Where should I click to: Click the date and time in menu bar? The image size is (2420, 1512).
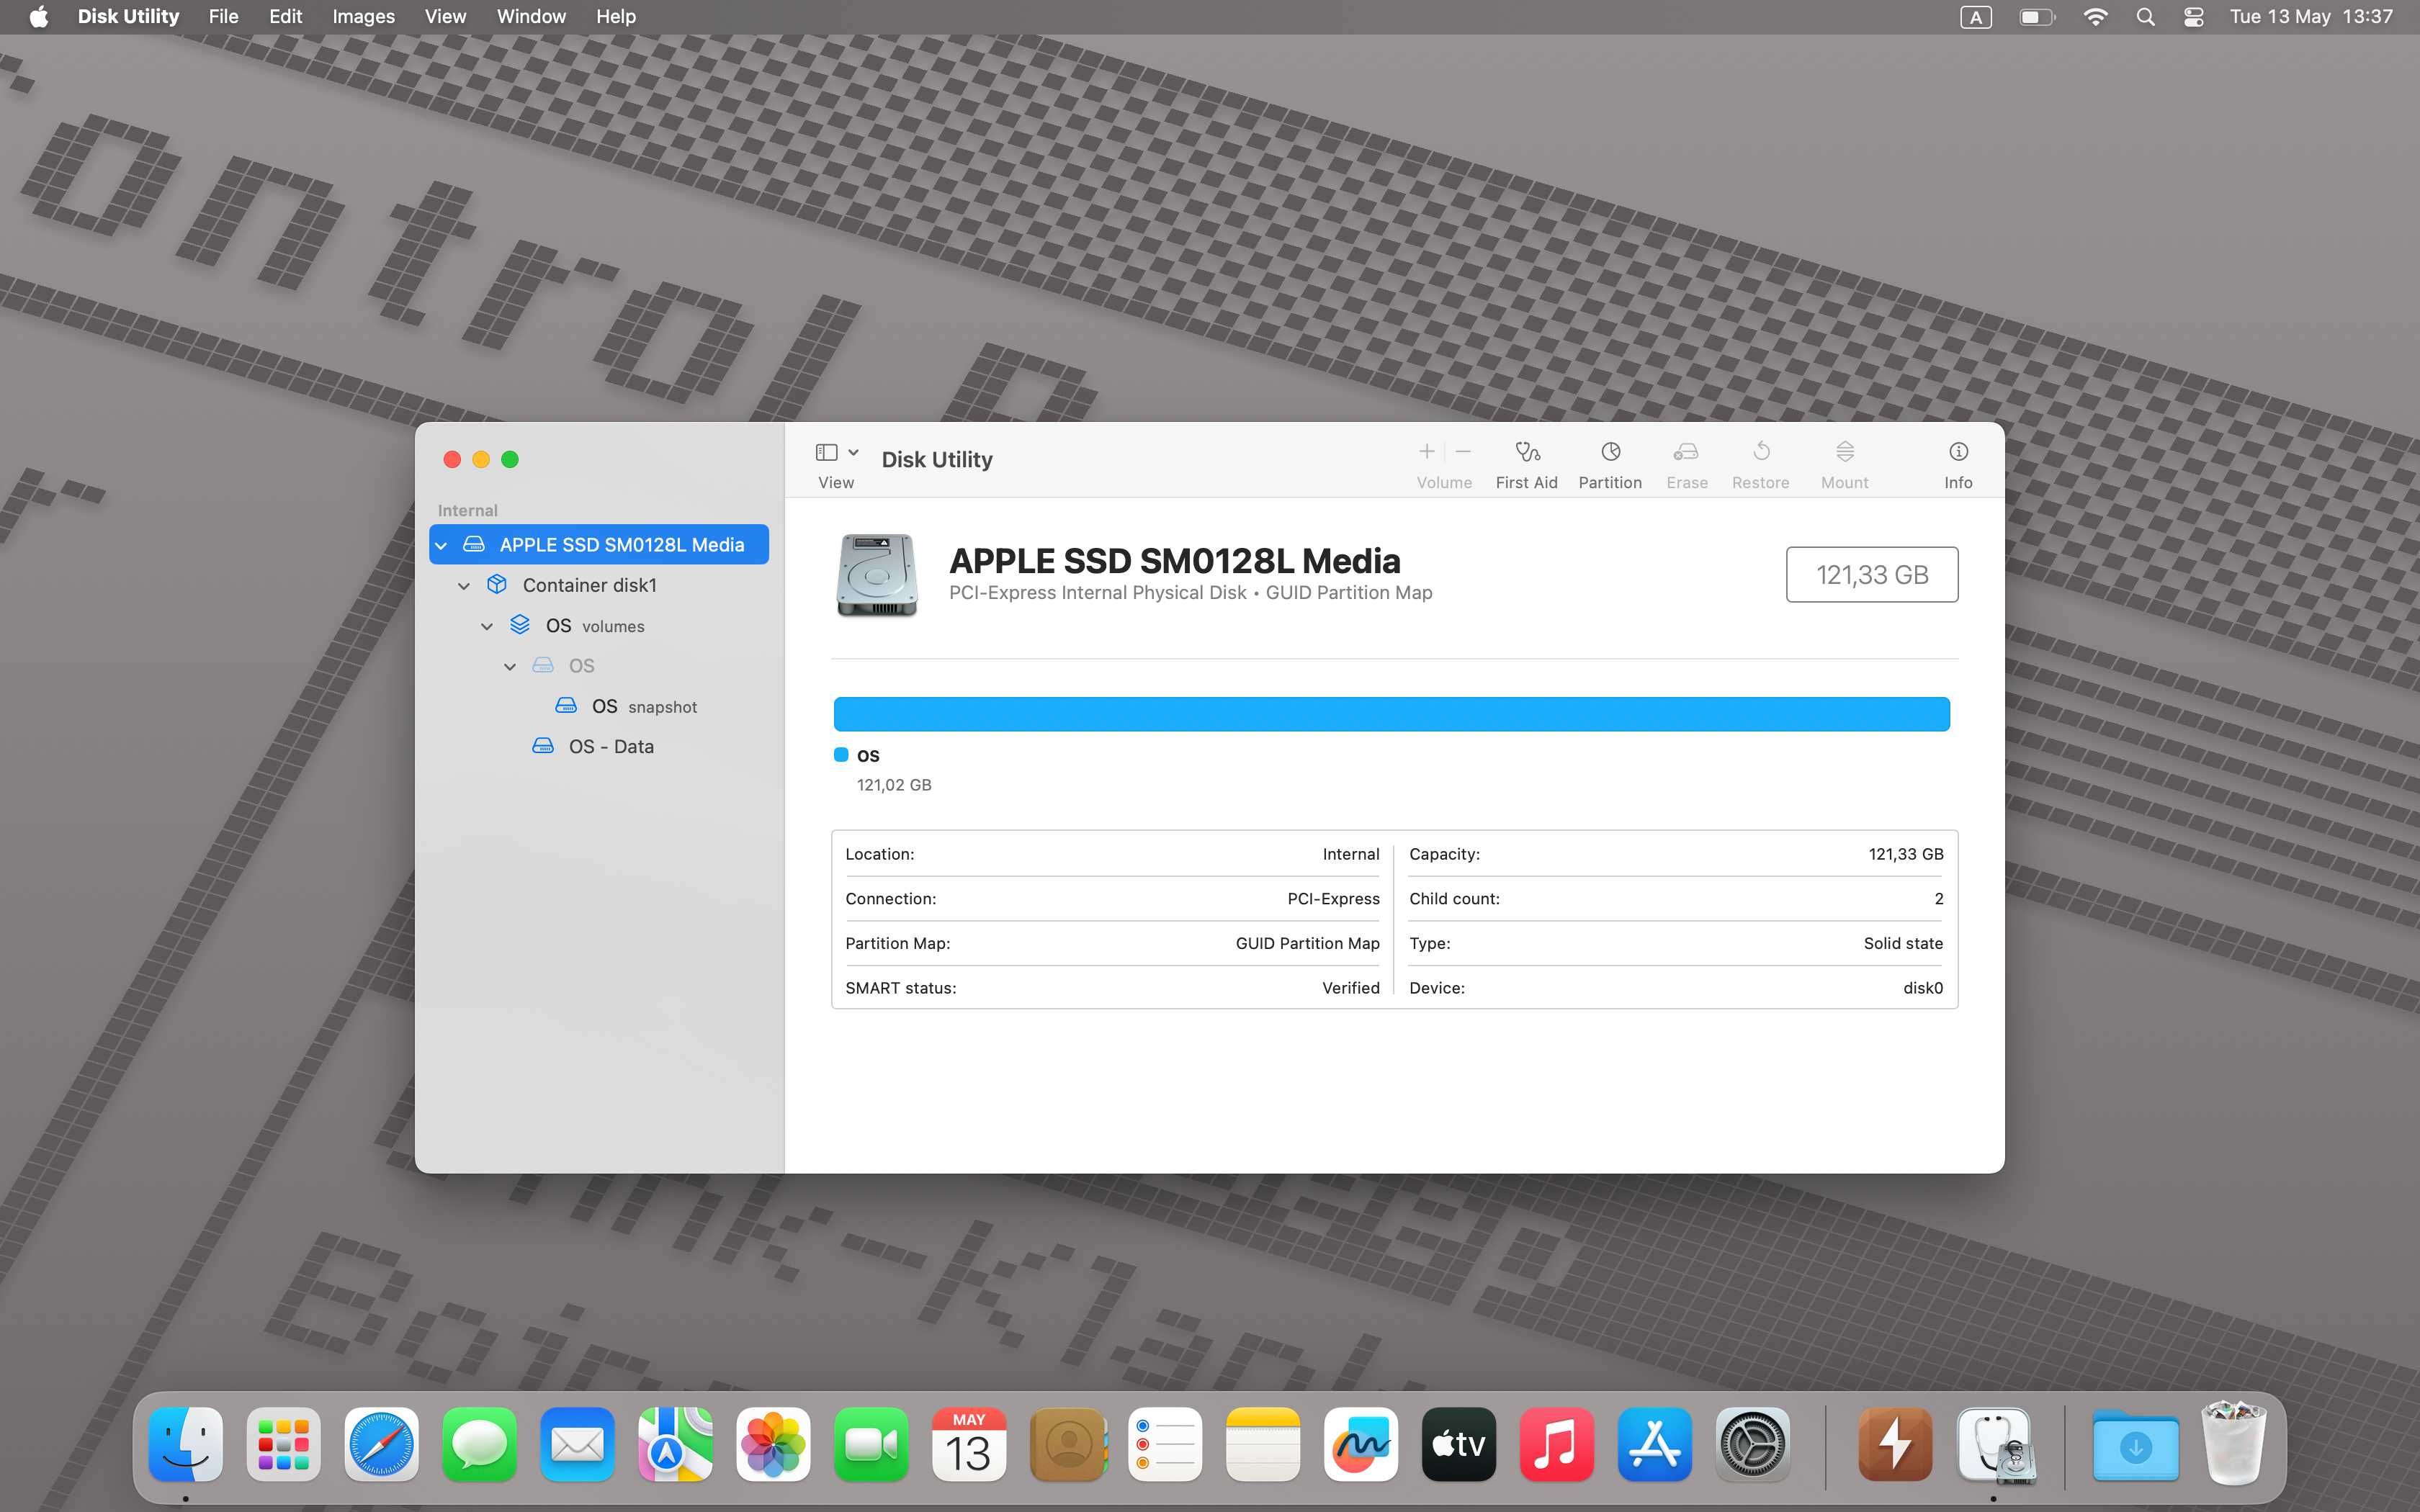click(2311, 17)
